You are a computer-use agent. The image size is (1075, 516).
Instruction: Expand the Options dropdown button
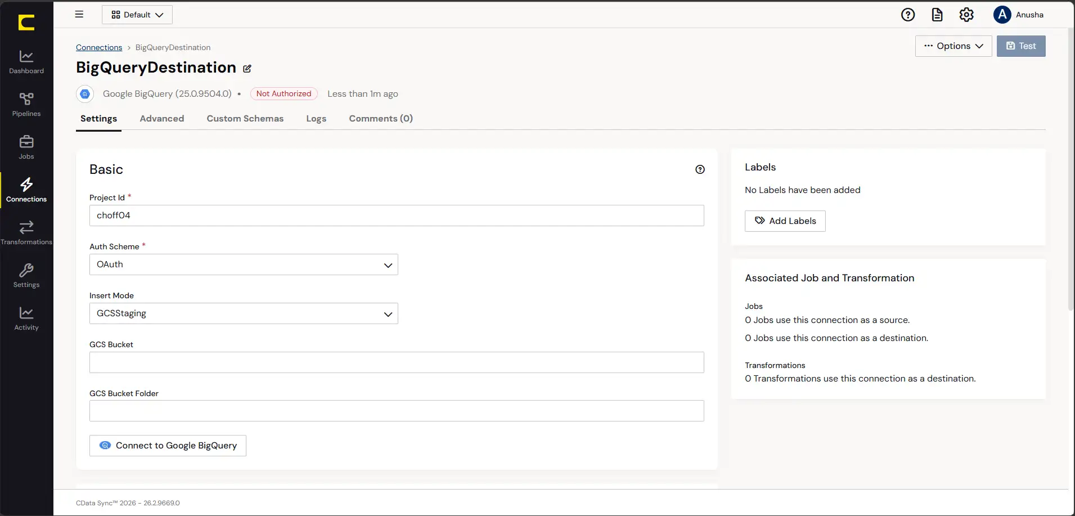[x=953, y=46]
